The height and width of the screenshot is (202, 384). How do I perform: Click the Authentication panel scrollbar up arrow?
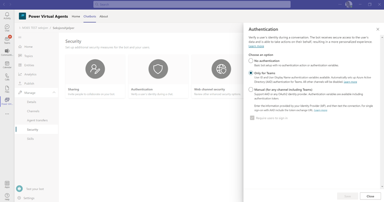(382, 37)
